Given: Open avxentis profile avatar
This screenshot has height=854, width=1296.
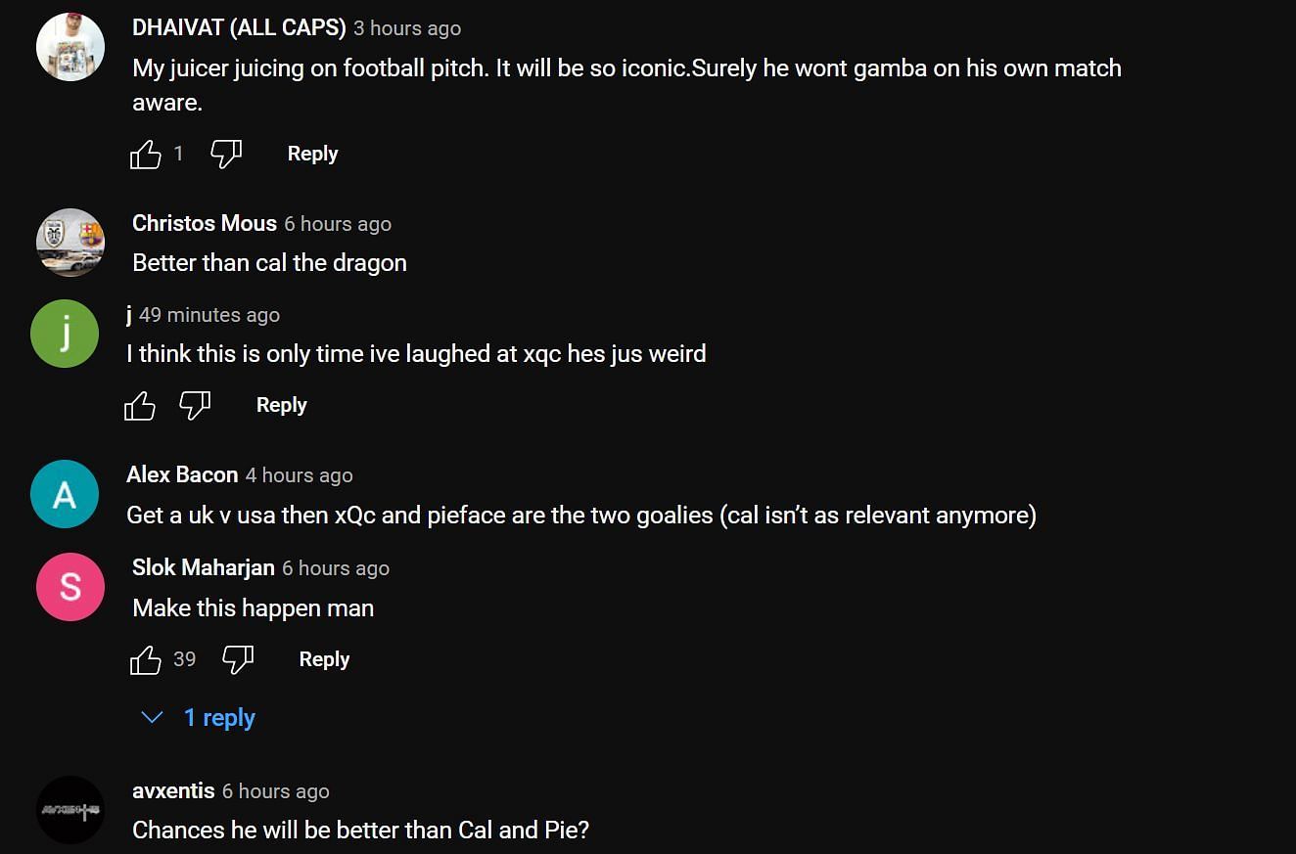Looking at the screenshot, I should coord(70,810).
